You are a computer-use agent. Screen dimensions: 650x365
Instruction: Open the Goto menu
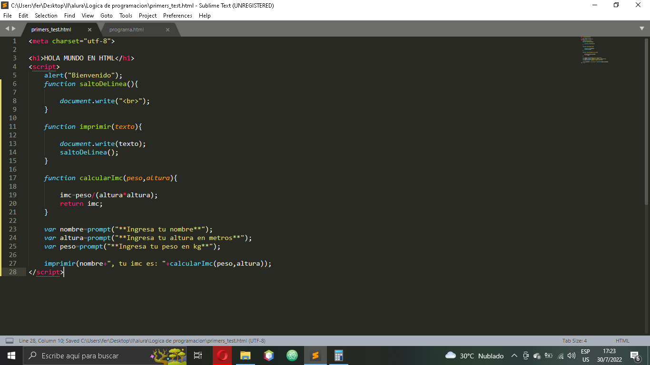[x=107, y=16]
